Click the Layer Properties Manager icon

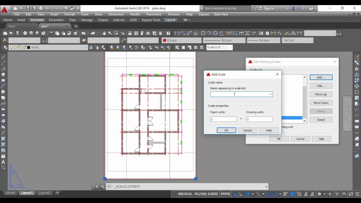coord(5,47)
